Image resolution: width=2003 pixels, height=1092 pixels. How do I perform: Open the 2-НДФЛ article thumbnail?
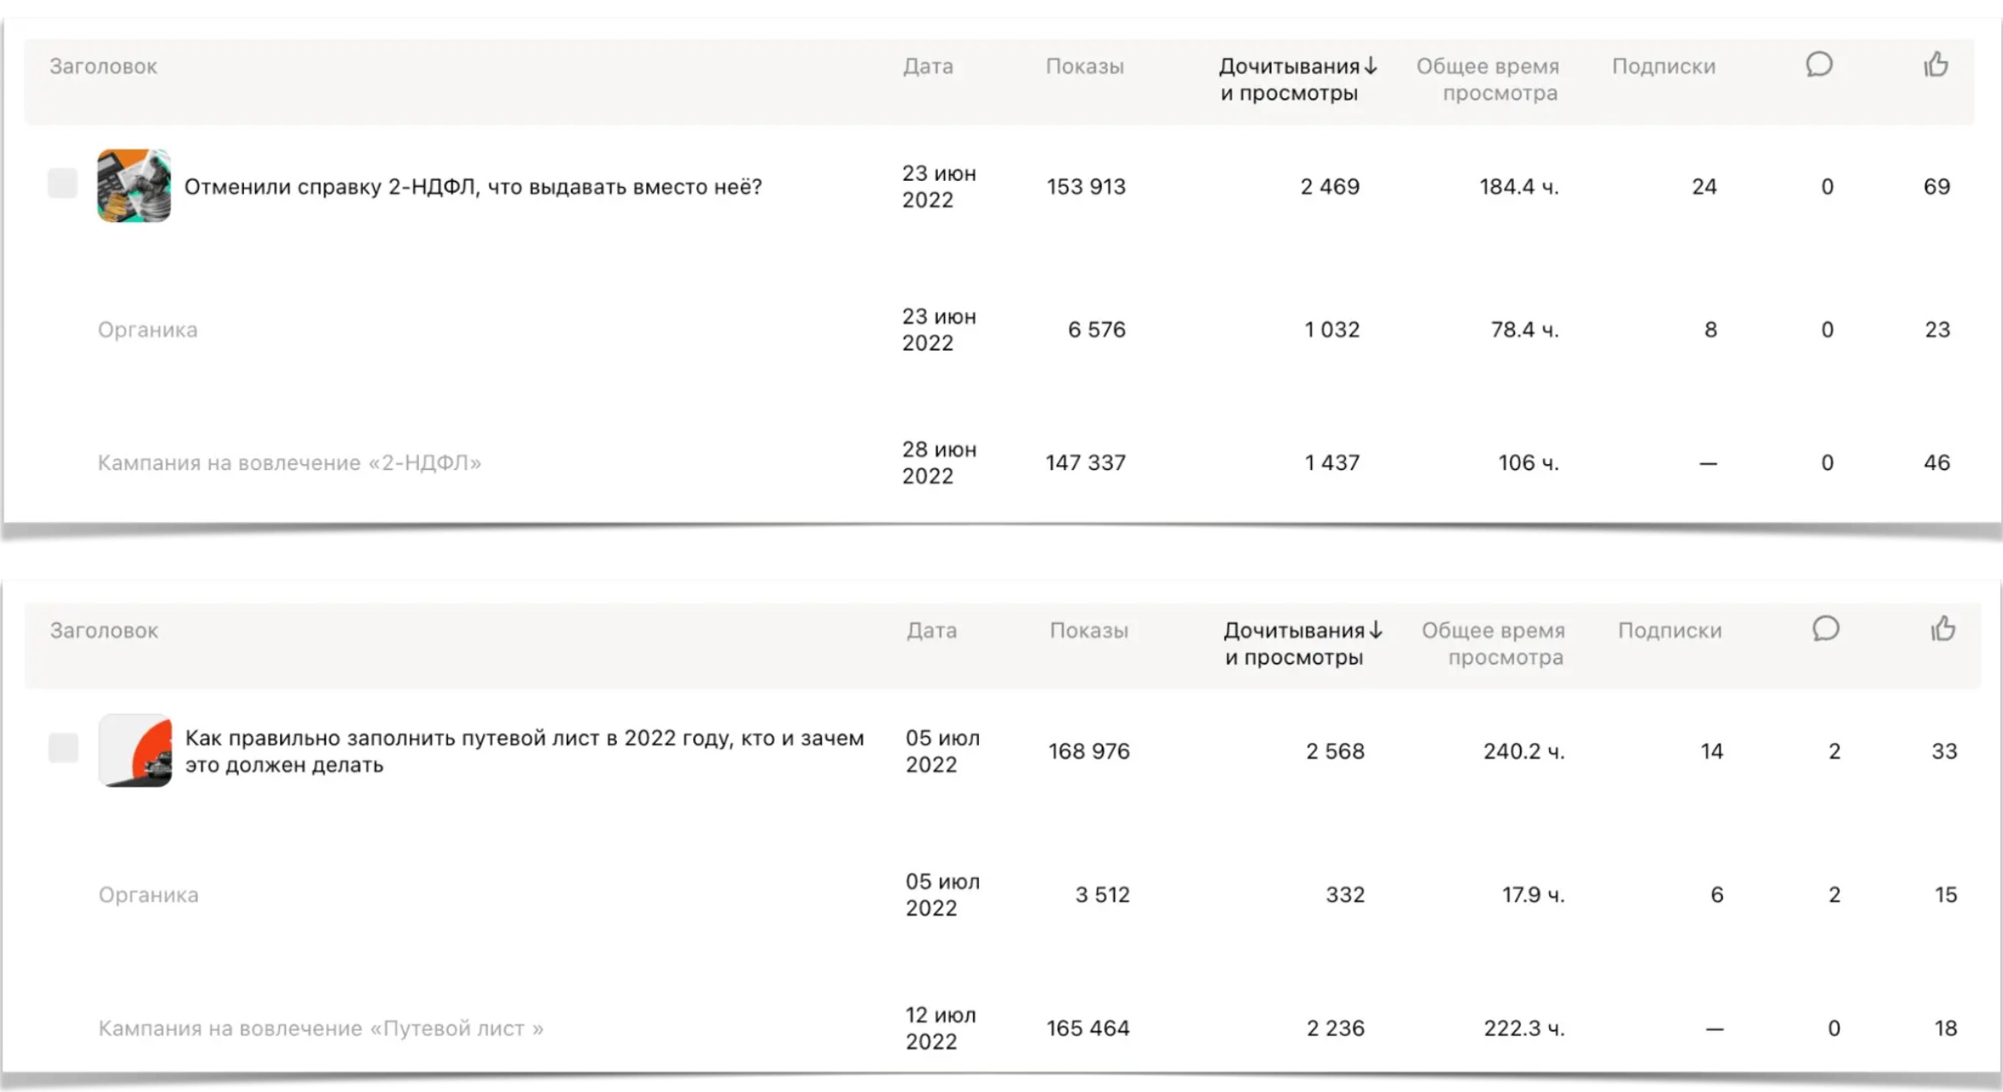coord(134,186)
